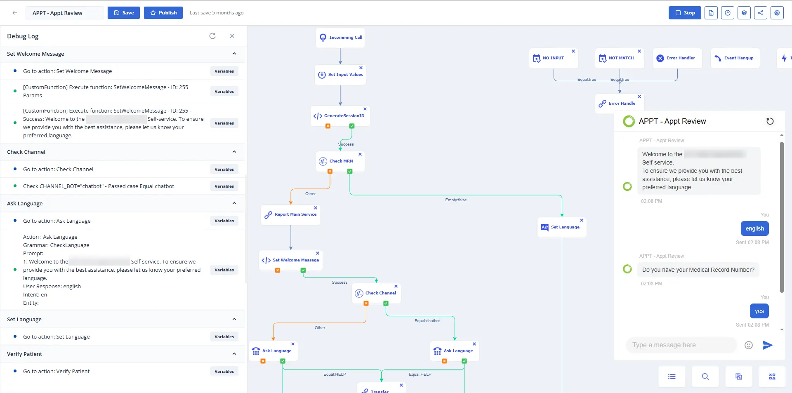Click the share icon in top toolbar

pos(760,13)
